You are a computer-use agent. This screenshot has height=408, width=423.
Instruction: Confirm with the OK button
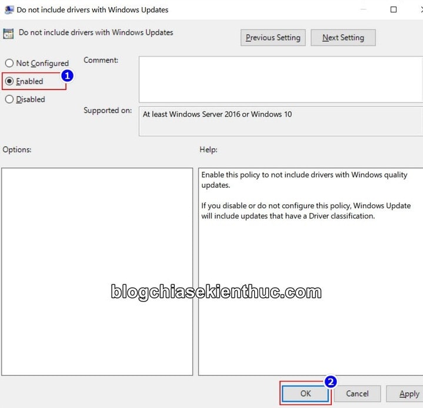pos(305,393)
